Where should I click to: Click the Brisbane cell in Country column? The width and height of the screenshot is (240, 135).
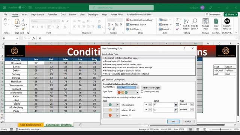pos(16,63)
